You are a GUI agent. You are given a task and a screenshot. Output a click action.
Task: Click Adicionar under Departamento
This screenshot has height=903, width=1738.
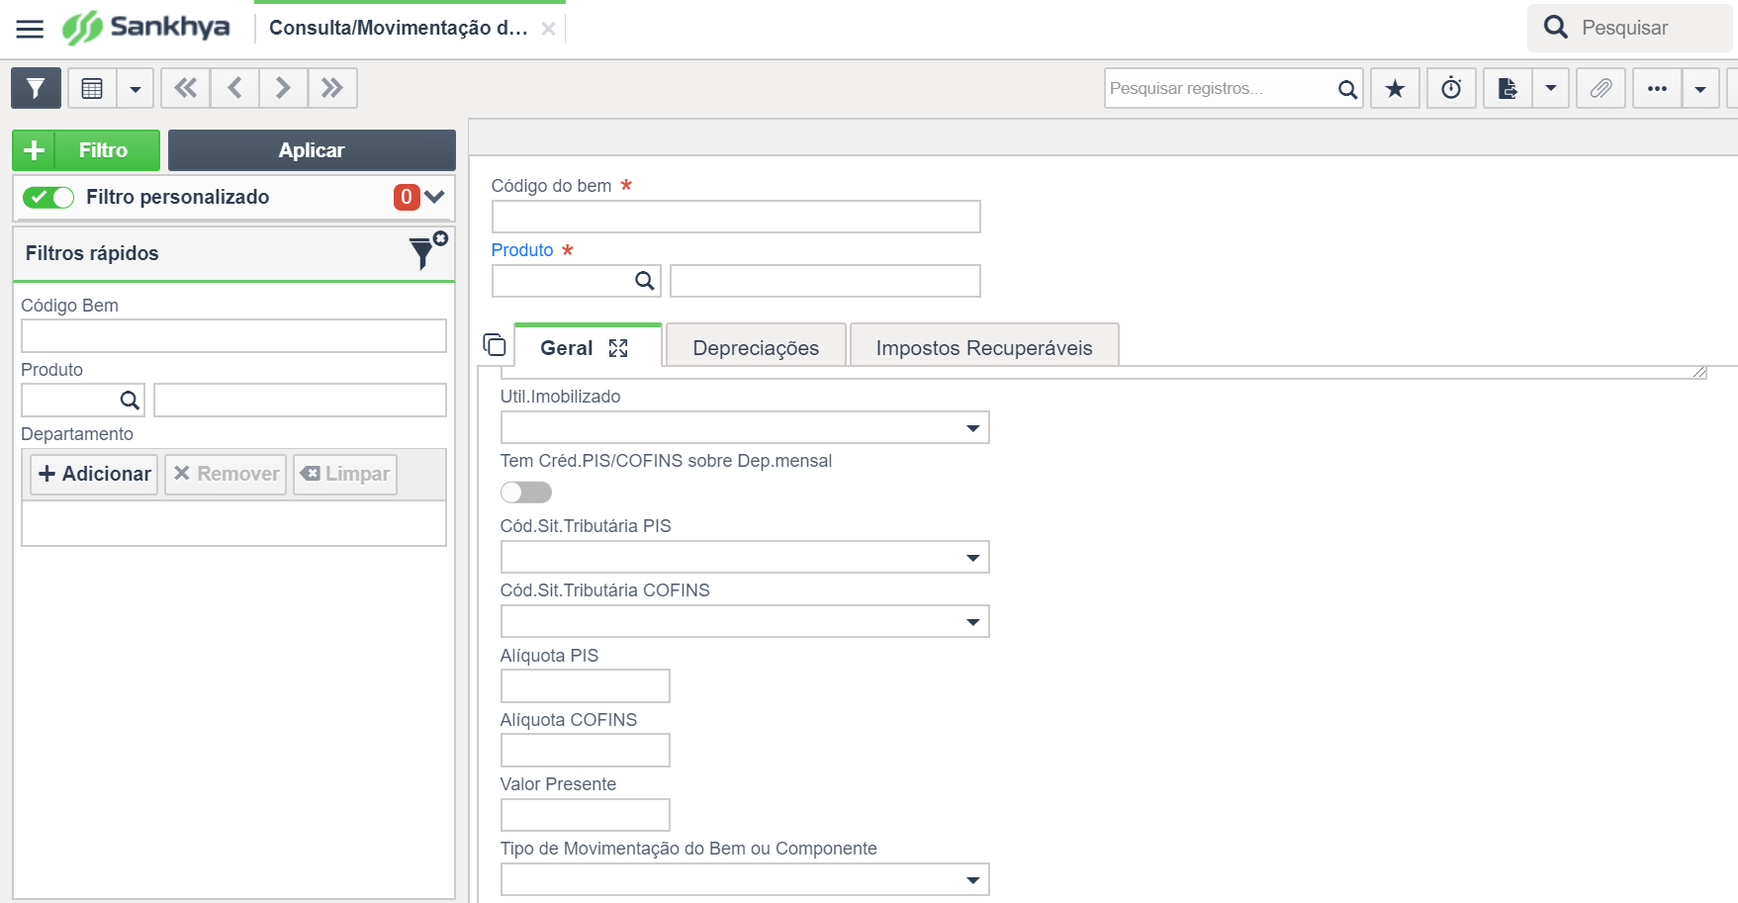coord(94,474)
